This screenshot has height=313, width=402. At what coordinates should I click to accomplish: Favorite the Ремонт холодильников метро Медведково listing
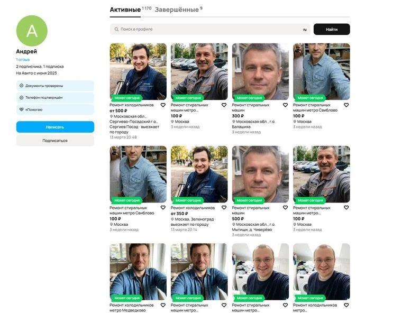pyautogui.click(x=163, y=305)
